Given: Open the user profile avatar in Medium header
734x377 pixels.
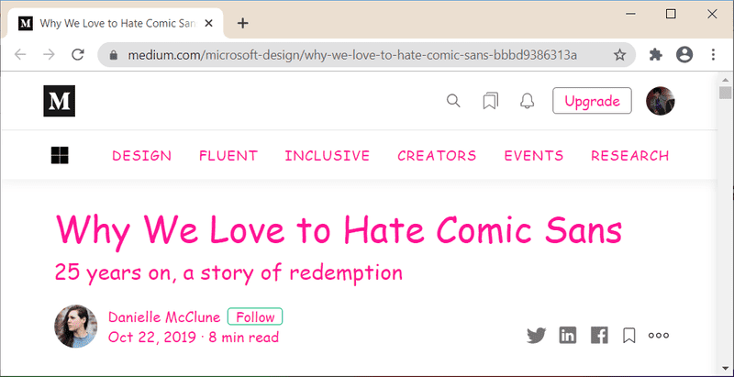Looking at the screenshot, I should point(661,101).
